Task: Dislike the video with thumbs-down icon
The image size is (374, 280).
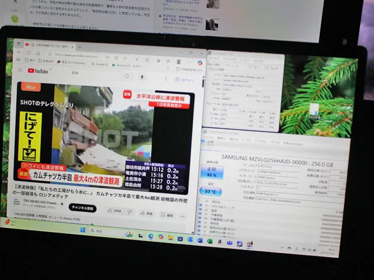Action: tap(130, 212)
